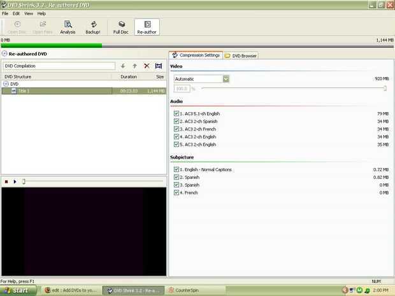
Task: Click the set start/end frames icon
Action: [x=159, y=66]
